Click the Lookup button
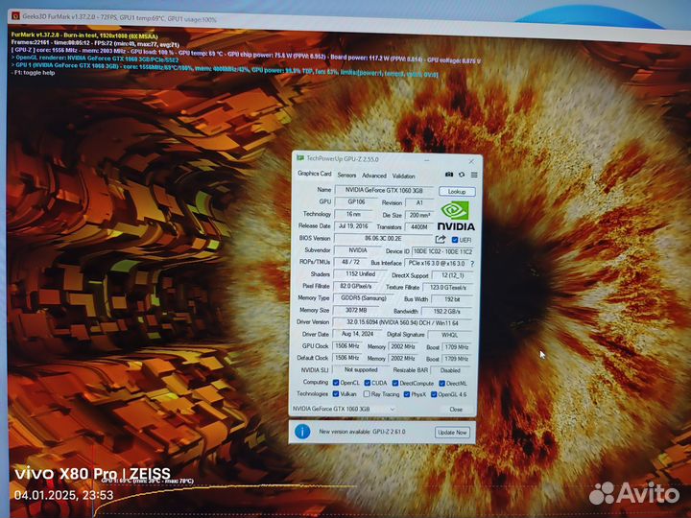Screen dimensions: 691x518 457,192
